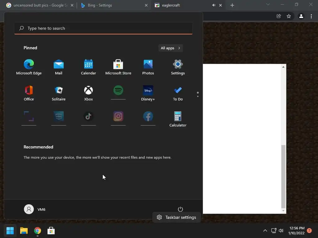The height and width of the screenshot is (238, 318).
Task: Click the down arrow of page scrollbar
Action: tap(283, 211)
